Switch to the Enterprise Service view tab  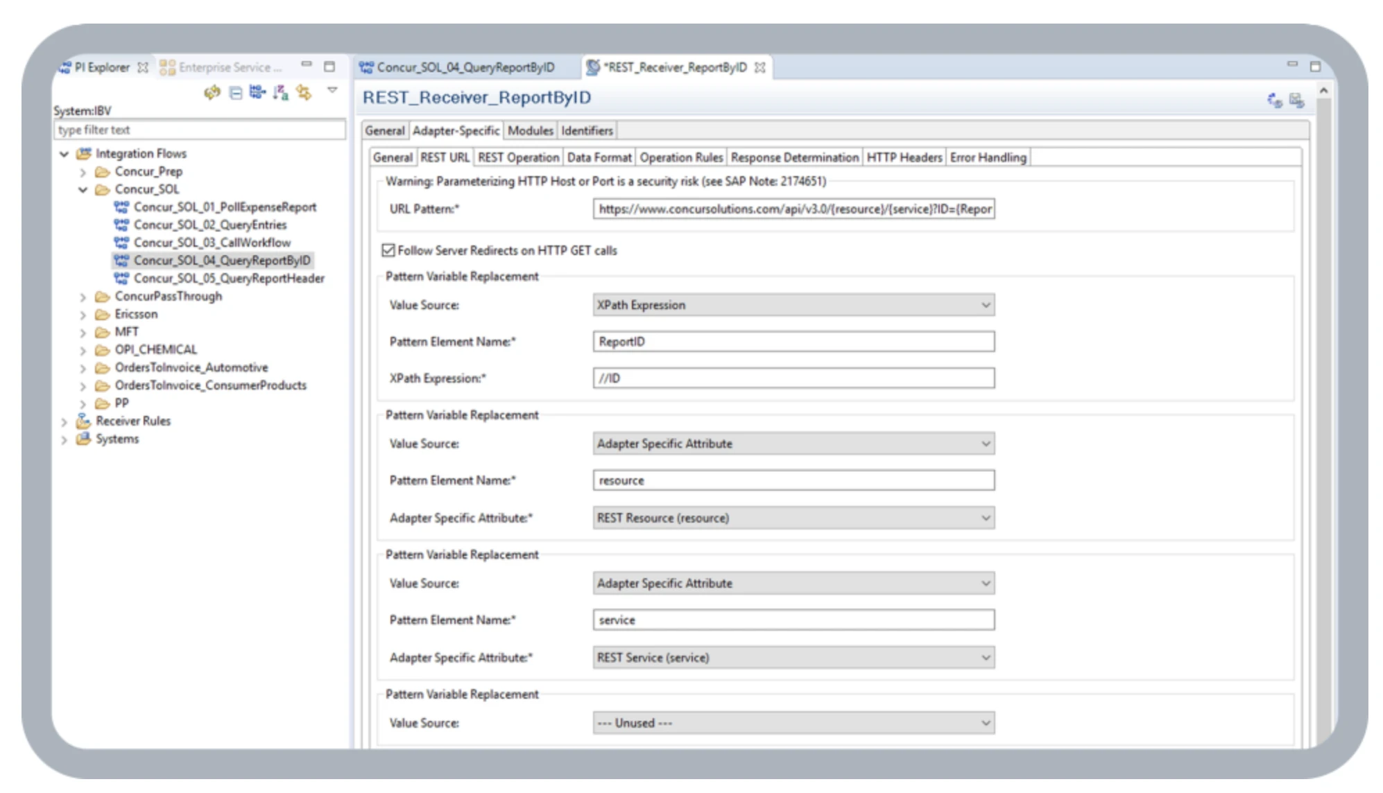tap(221, 67)
